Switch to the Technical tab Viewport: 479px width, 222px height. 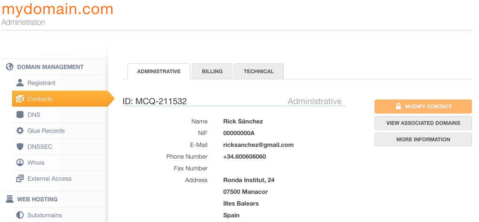pos(259,71)
